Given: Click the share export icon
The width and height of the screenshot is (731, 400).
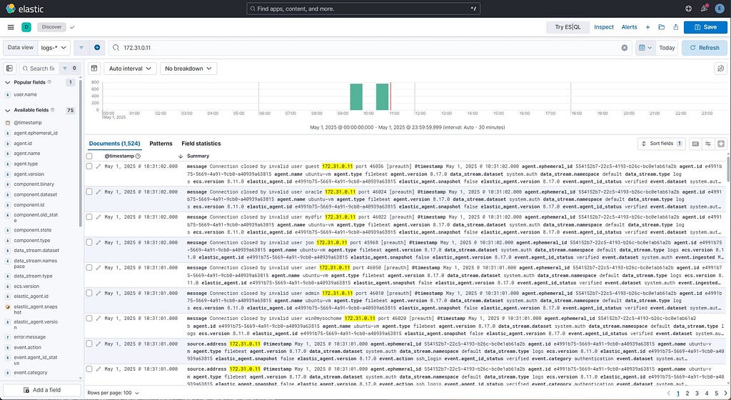Looking at the screenshot, I should (675, 27).
